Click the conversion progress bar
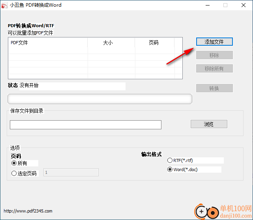Screen dimensions: 253x220 click(x=100, y=99)
